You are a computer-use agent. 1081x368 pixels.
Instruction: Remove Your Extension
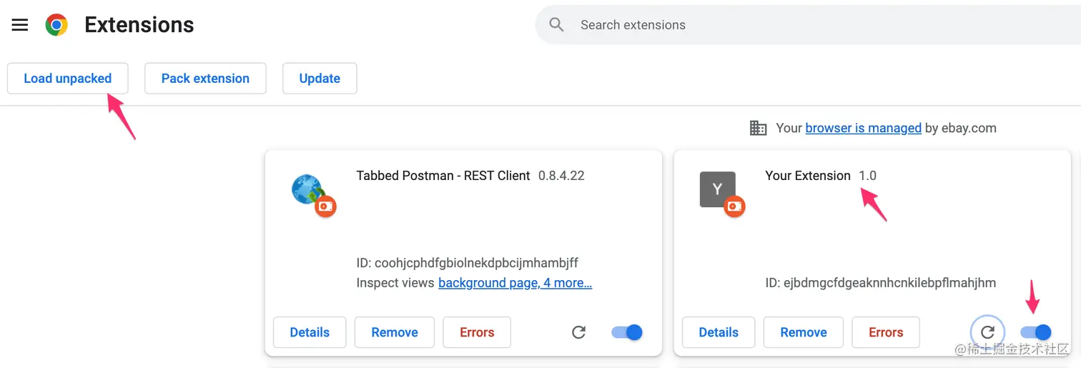(x=804, y=332)
